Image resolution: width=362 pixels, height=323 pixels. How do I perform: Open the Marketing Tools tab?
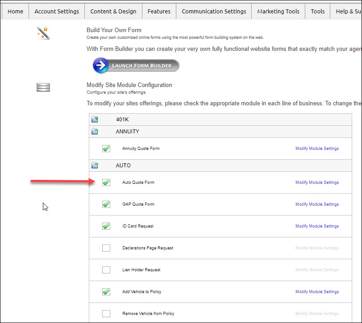(x=278, y=11)
